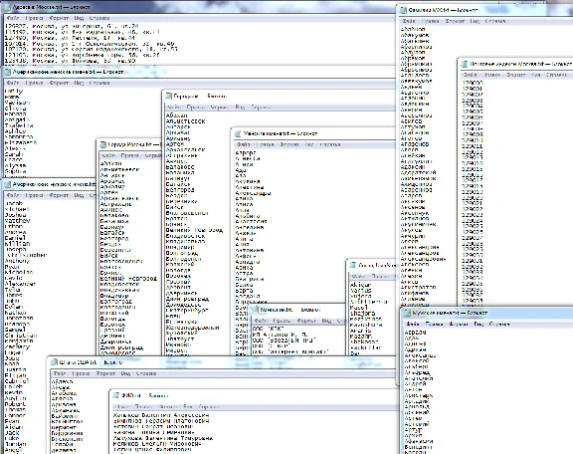Open Справка menu in Города.txt window
573x454 pixels.
261,108
